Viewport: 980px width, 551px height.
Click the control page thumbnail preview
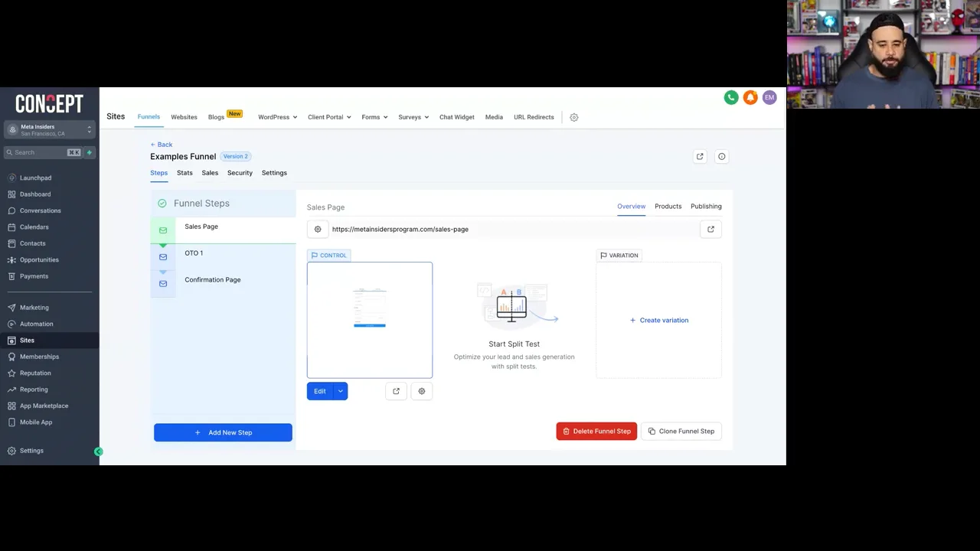point(370,320)
